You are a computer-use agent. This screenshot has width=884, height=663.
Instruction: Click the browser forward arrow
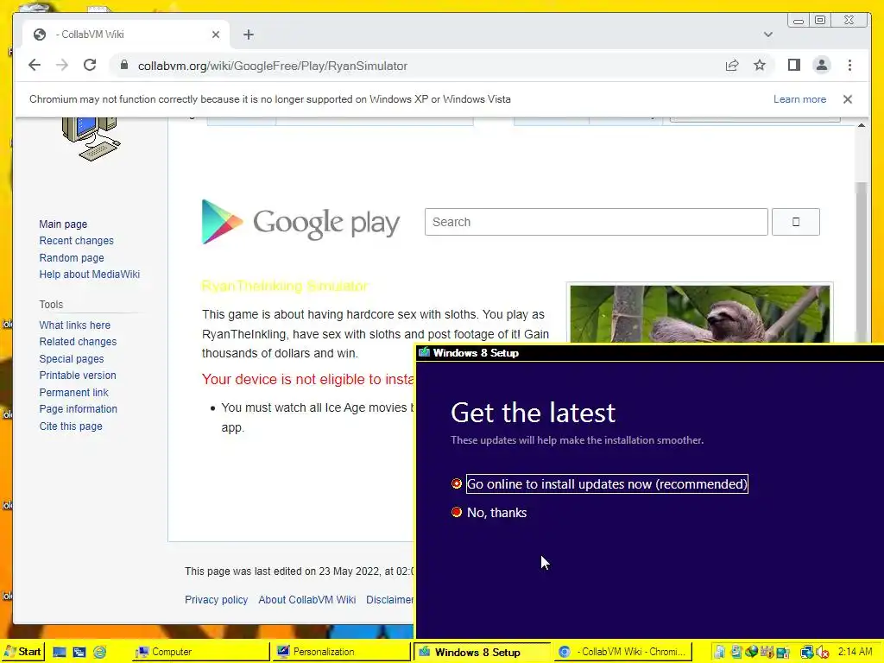point(62,66)
